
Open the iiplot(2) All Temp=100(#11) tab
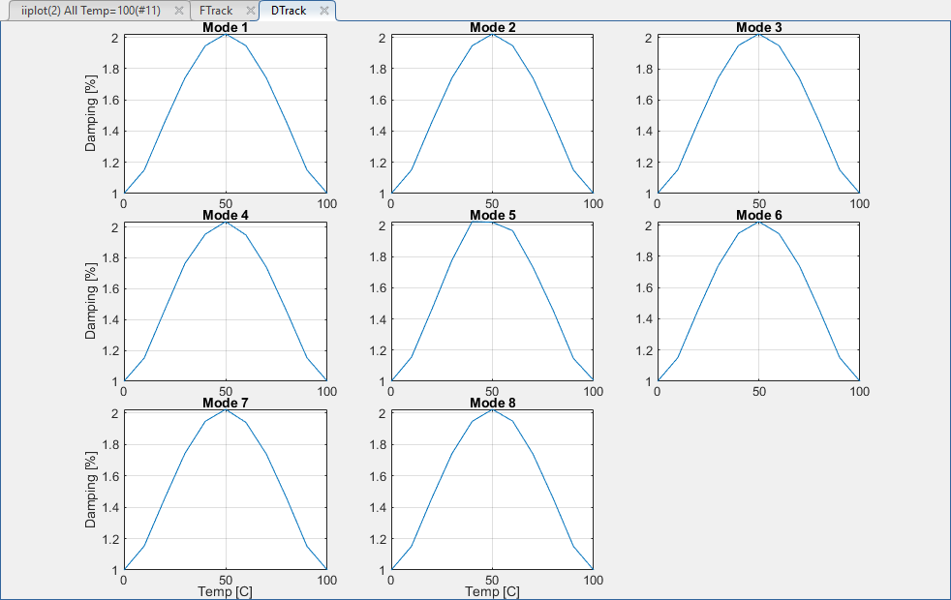90,11
